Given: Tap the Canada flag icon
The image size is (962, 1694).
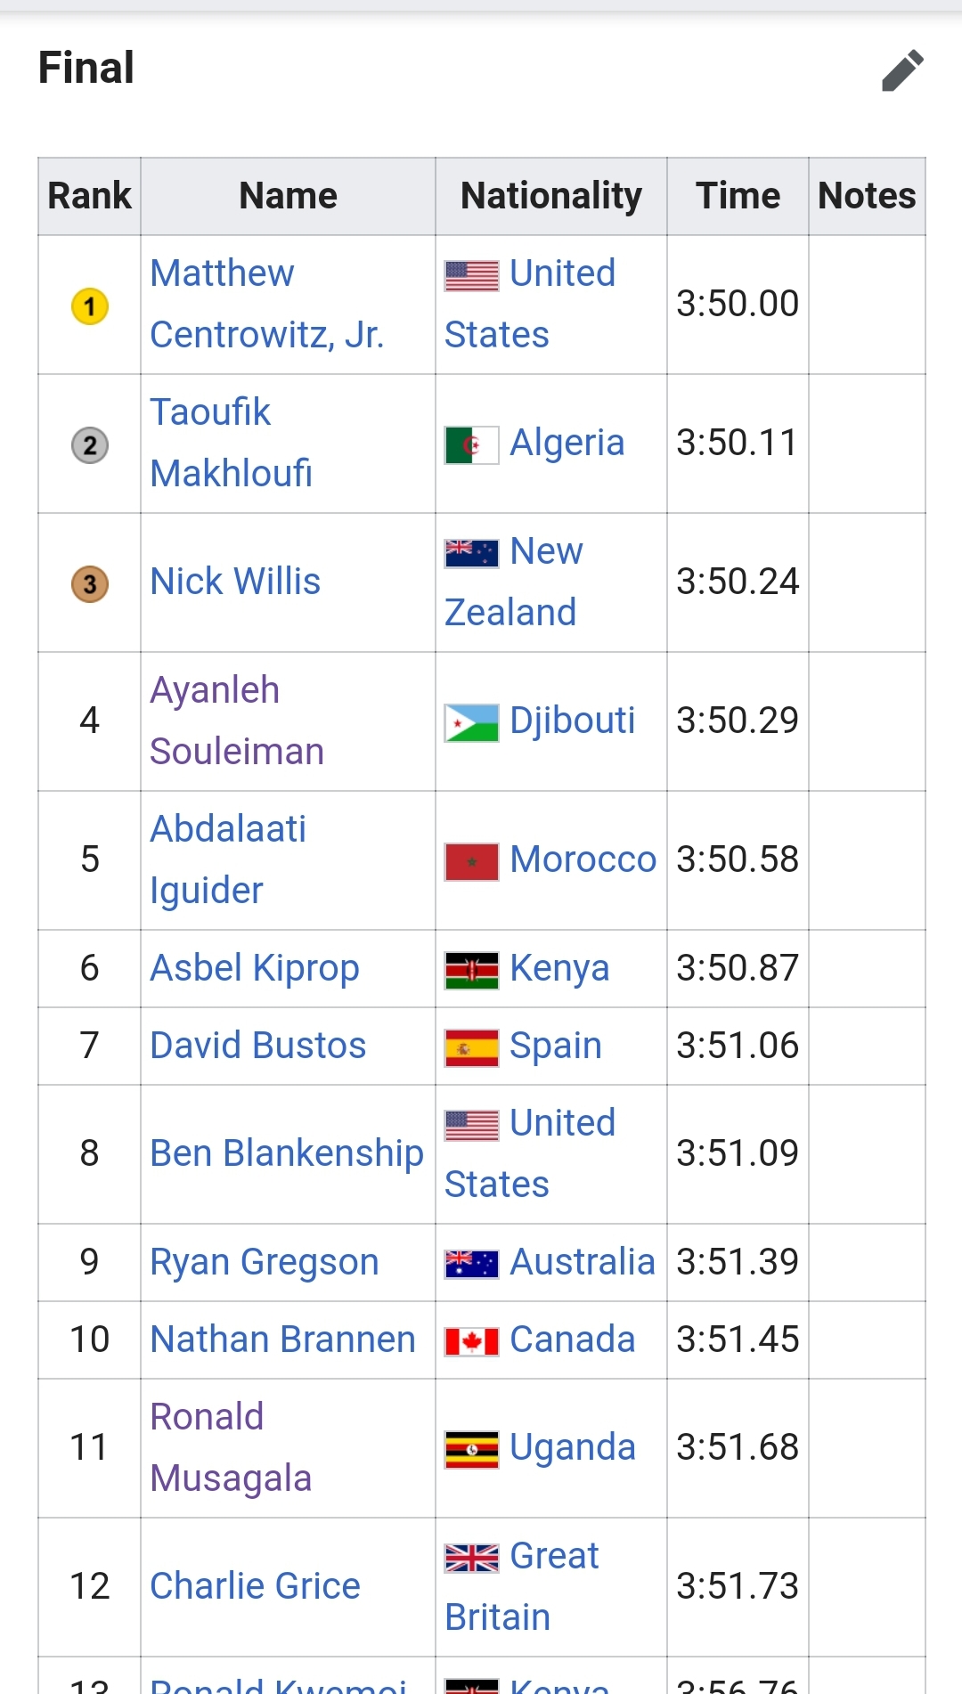Looking at the screenshot, I should [x=471, y=1341].
